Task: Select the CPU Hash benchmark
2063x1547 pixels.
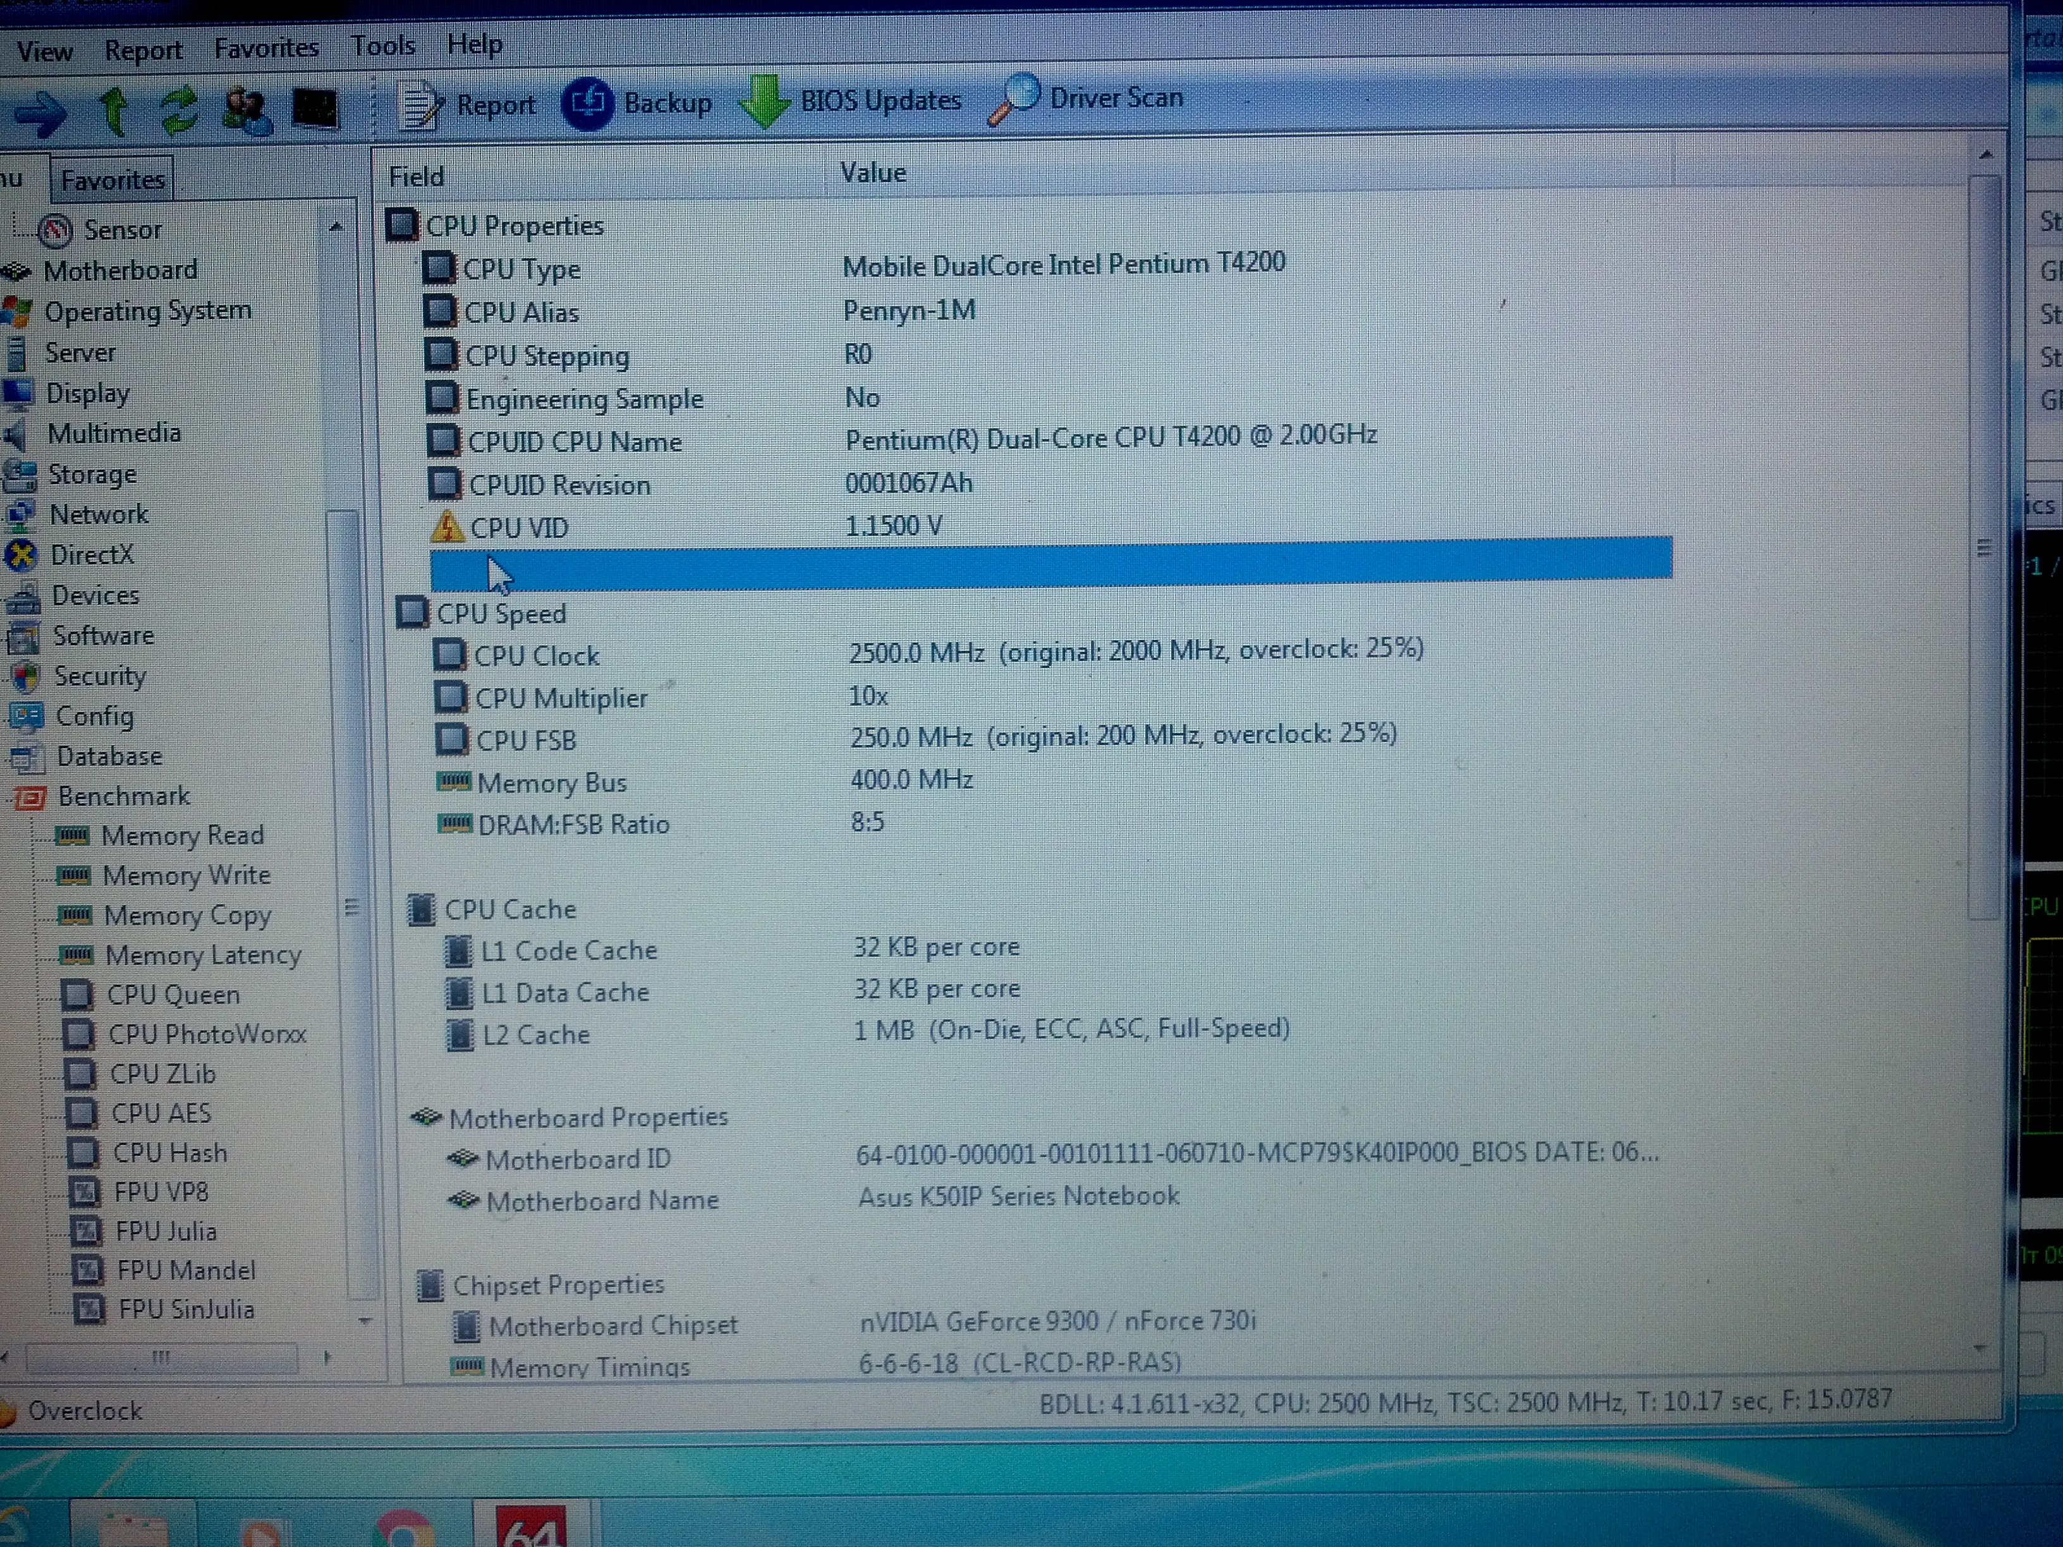Action: [170, 1153]
